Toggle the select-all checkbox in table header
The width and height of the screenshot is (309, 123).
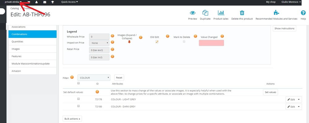coord(78,83)
